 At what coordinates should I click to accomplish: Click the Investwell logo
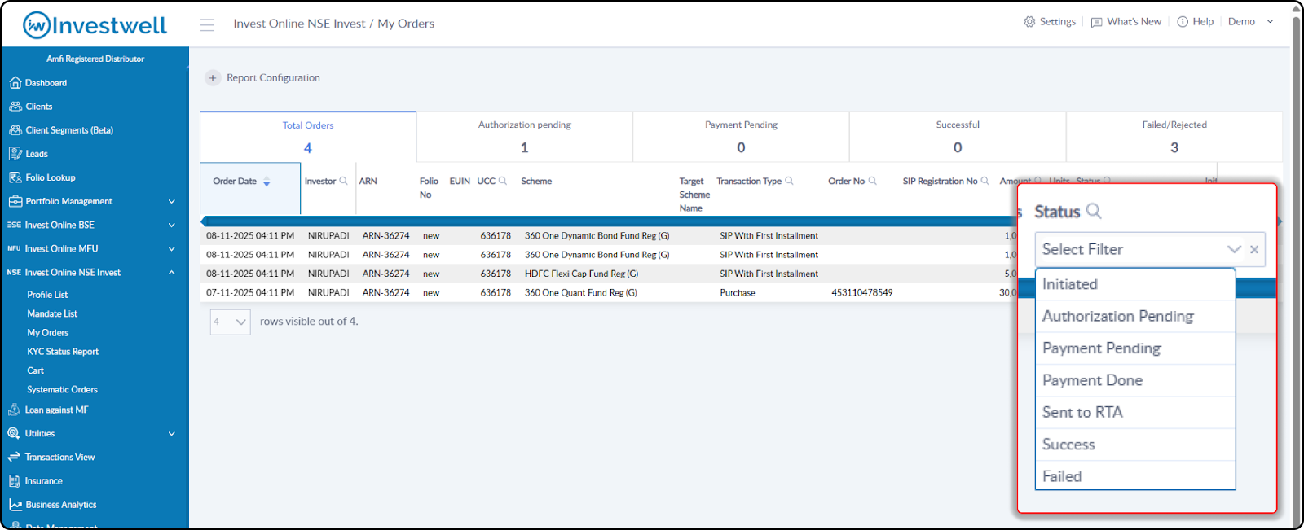click(95, 25)
